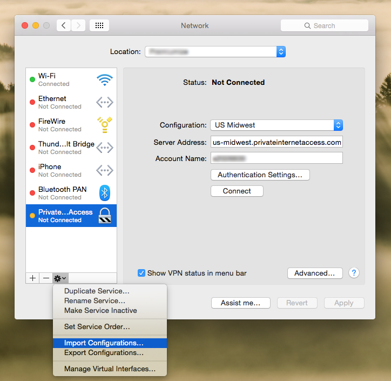Select Manage Virtual Interfaces… menu item
Screen dimensions: 391x381
110,369
